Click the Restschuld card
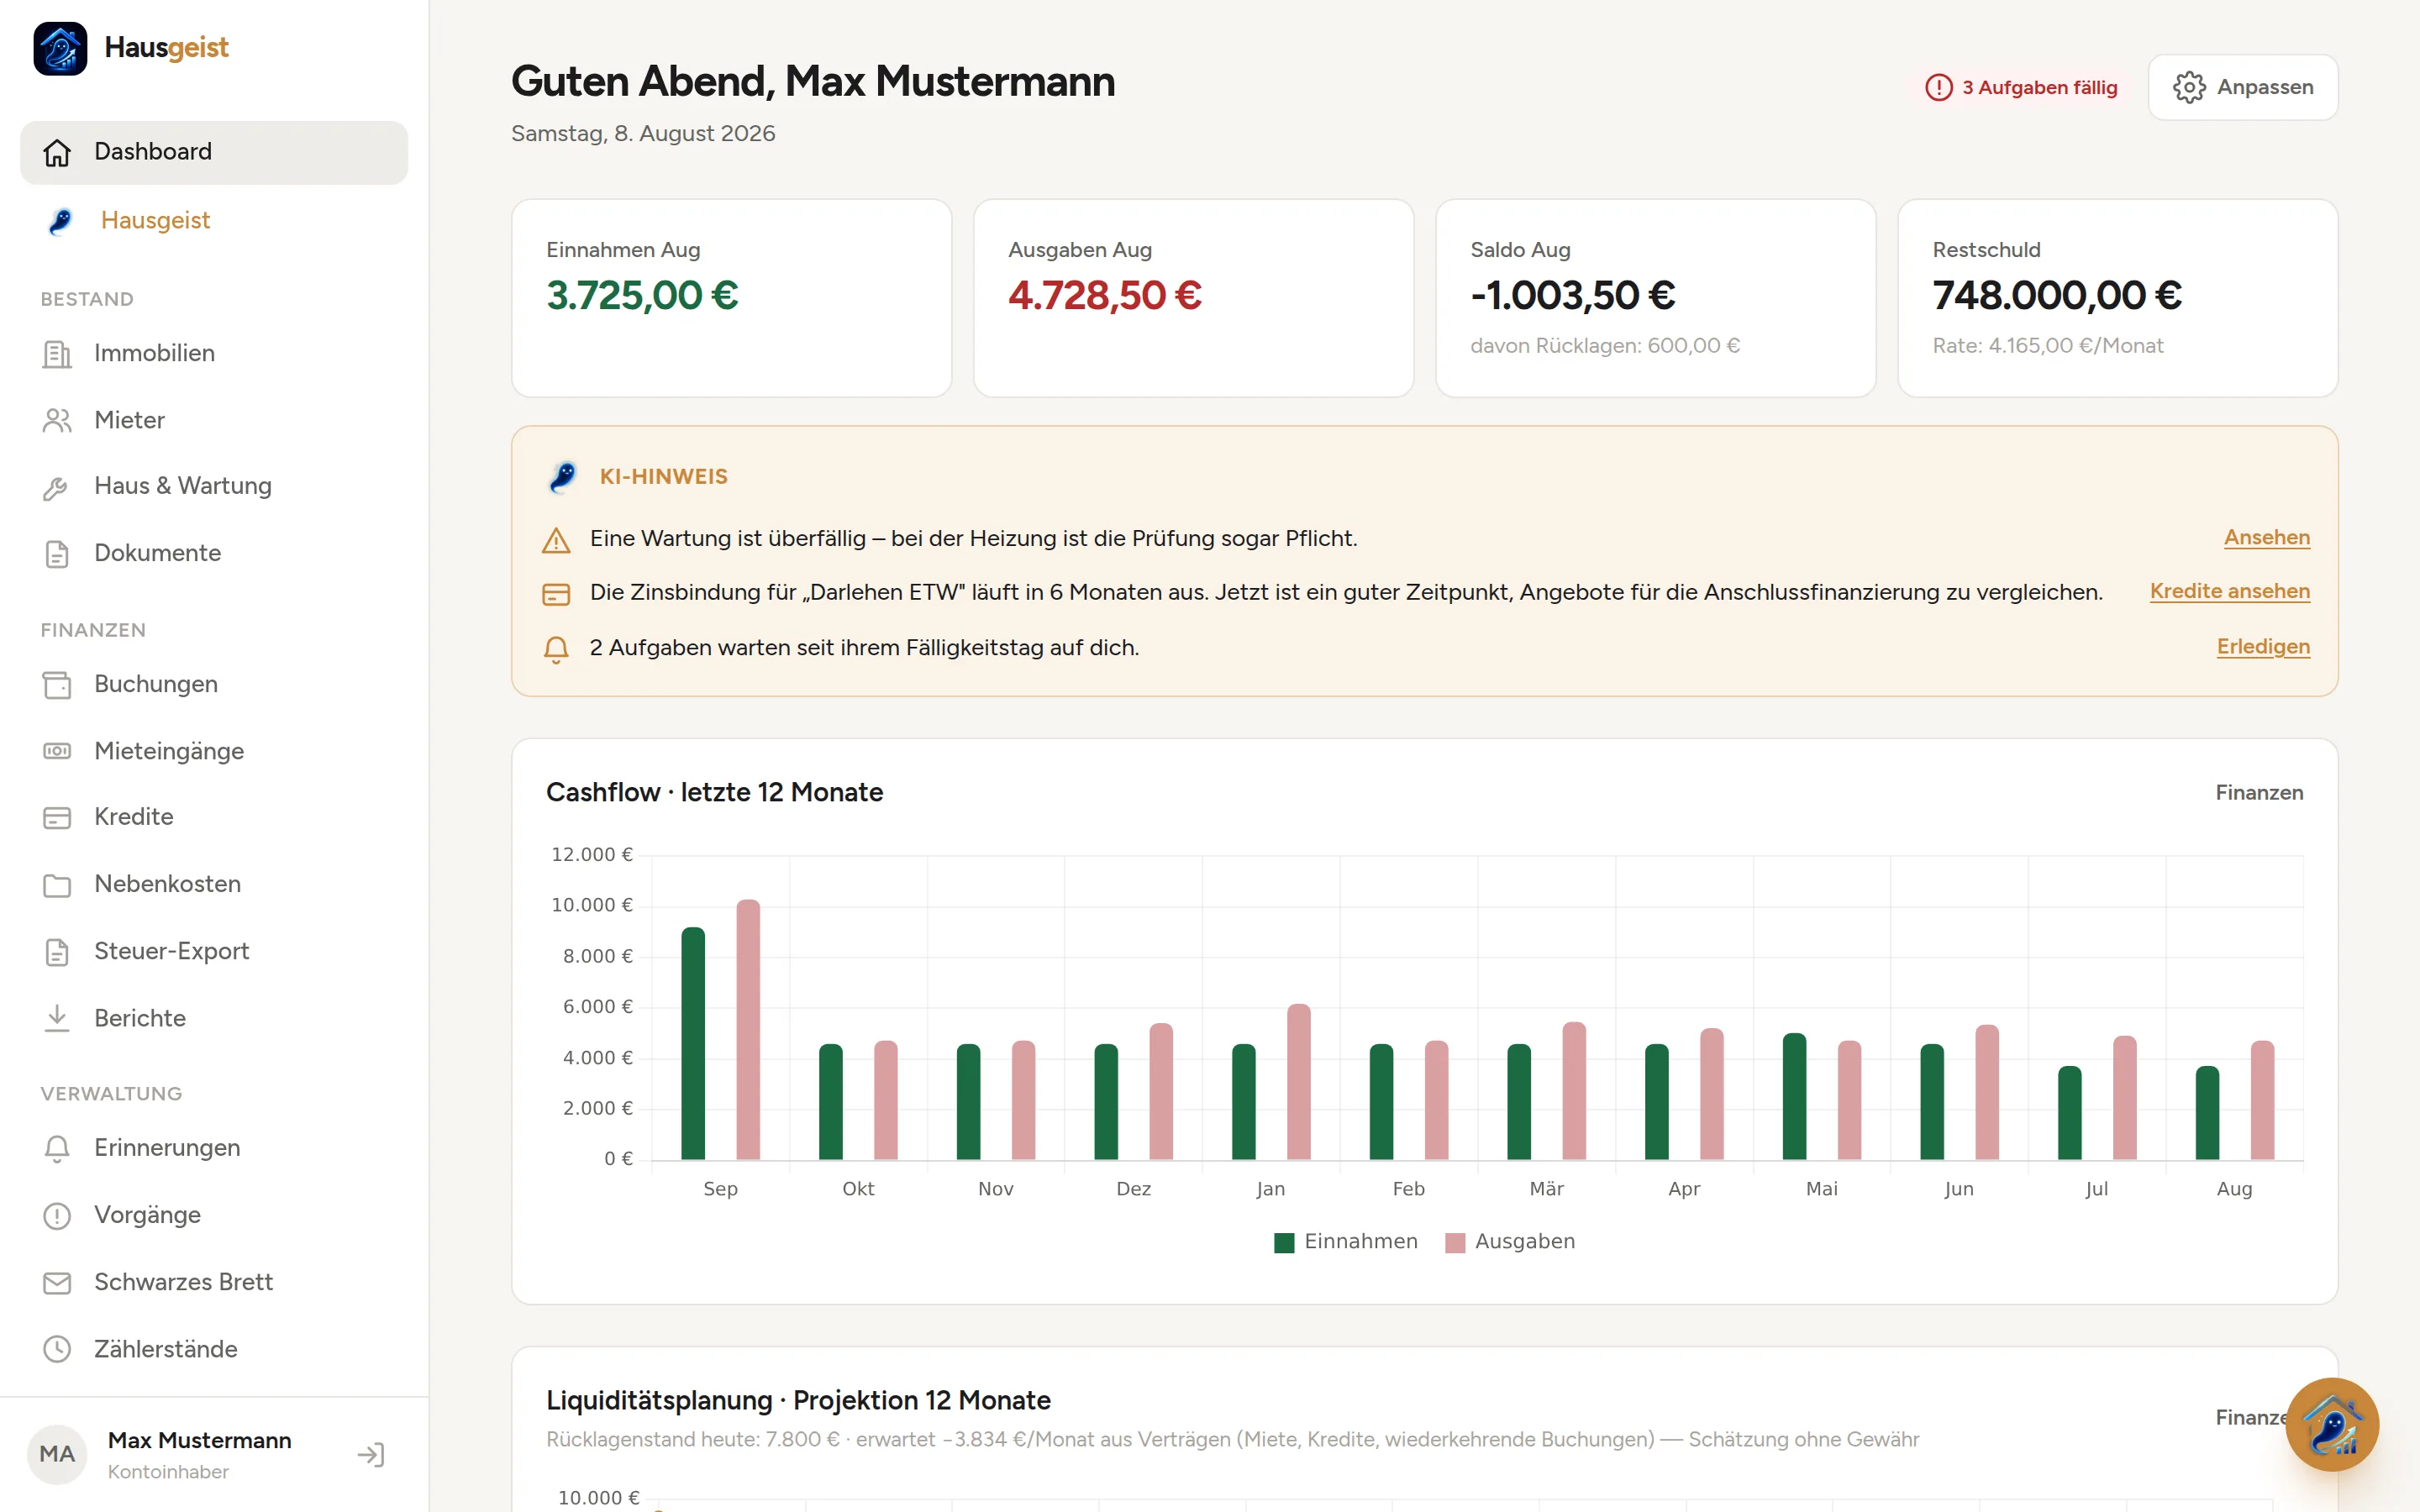This screenshot has height=1512, width=2420. [x=2117, y=298]
